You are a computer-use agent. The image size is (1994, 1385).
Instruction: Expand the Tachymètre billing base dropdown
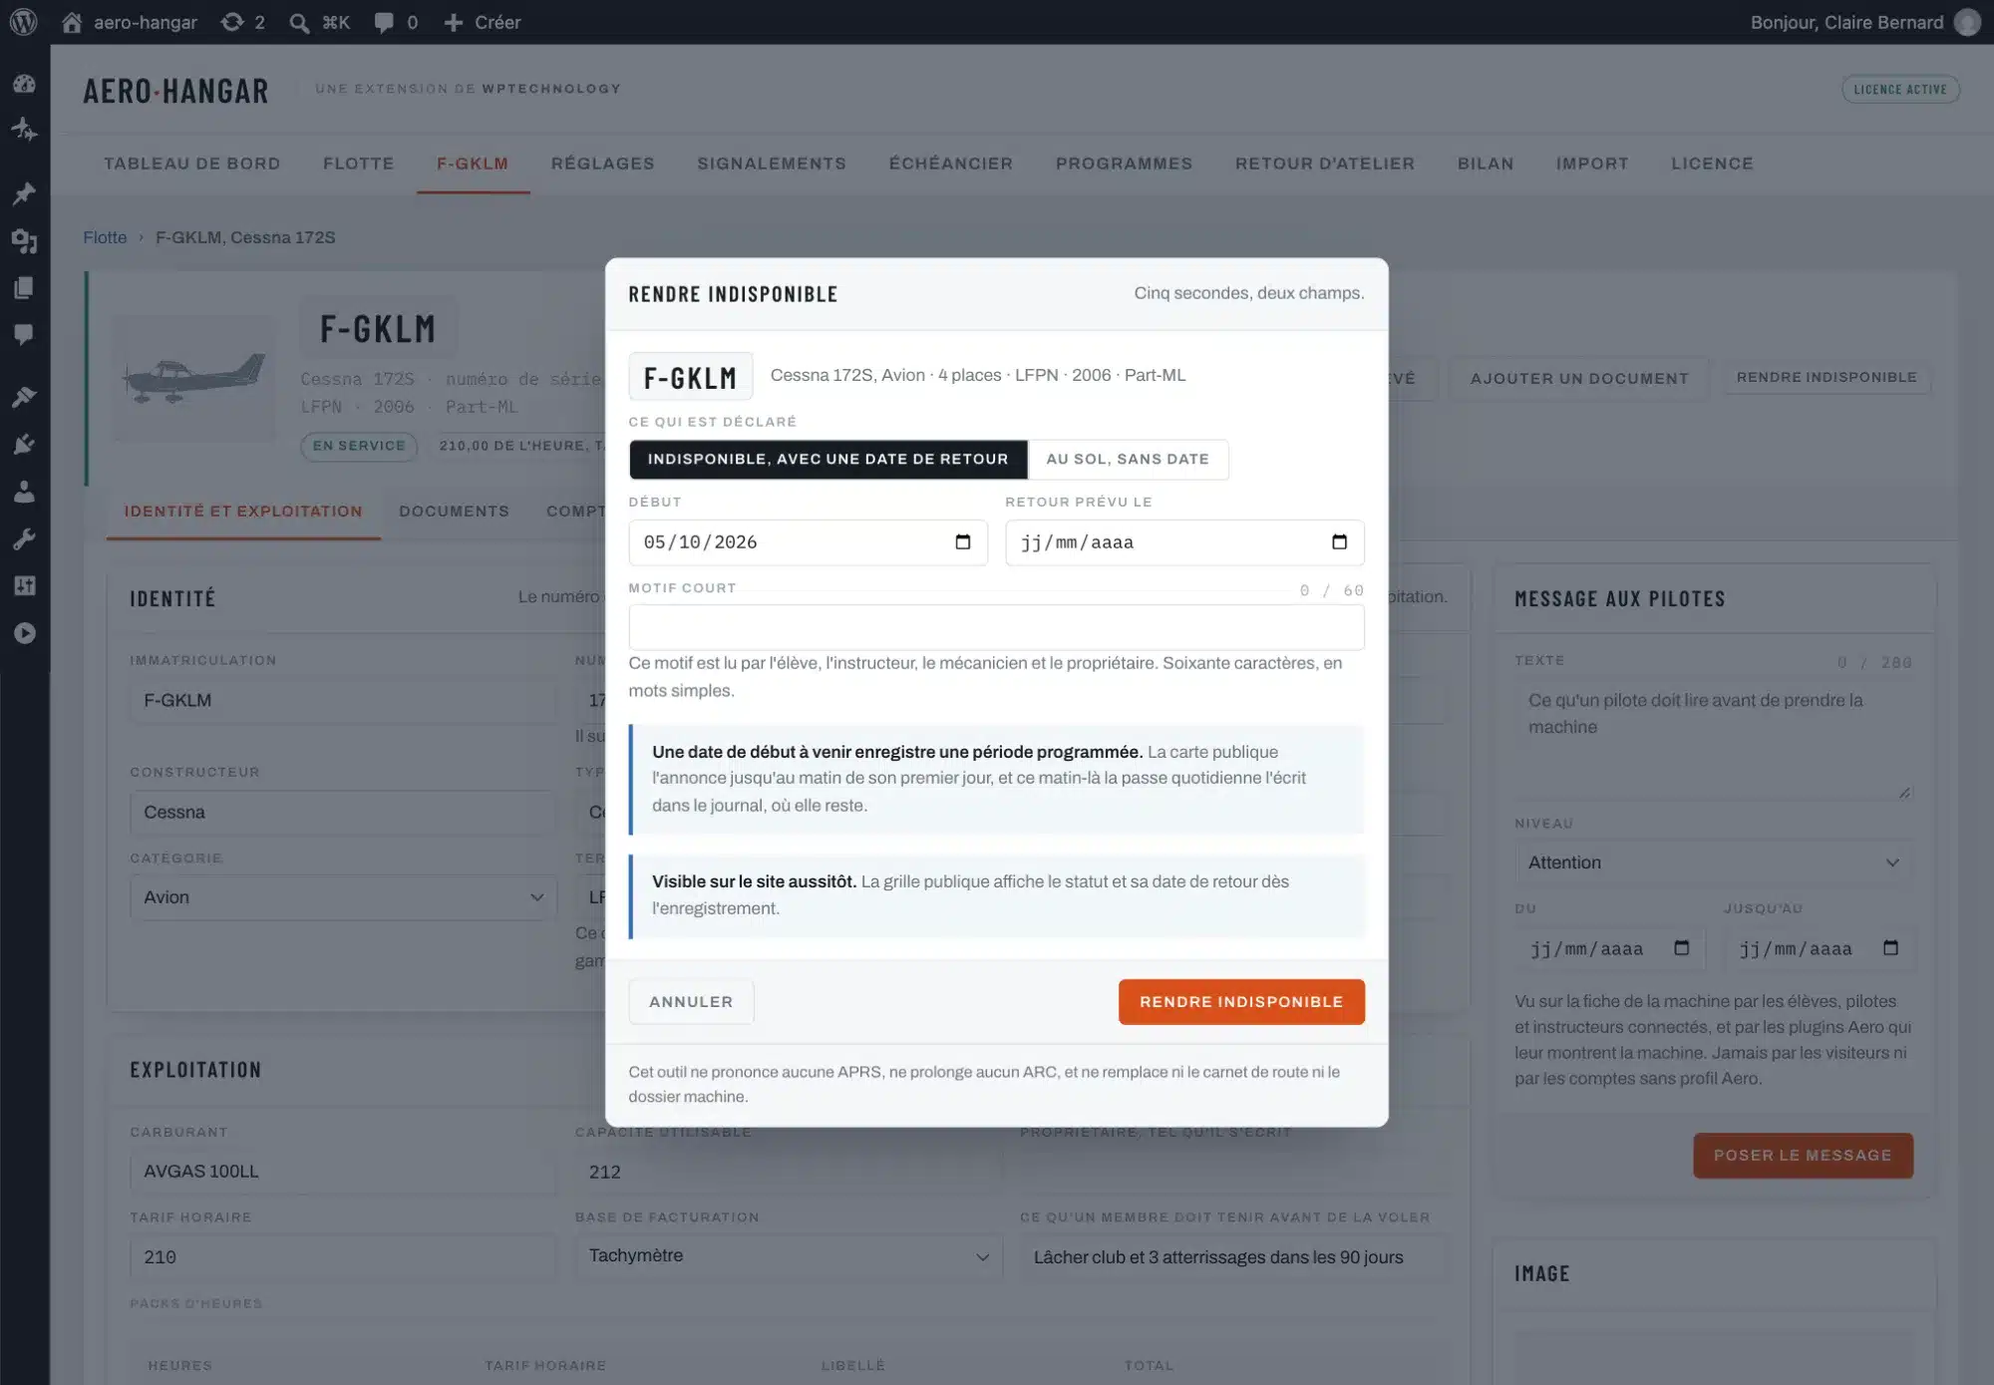pyautogui.click(x=788, y=1256)
